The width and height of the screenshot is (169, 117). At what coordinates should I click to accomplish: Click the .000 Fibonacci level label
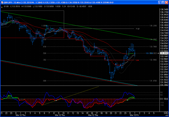(45, 81)
